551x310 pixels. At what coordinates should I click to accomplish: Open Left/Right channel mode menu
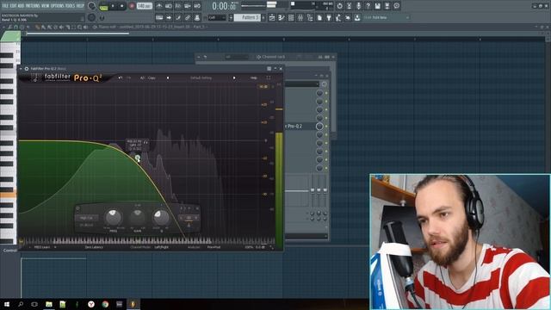pyautogui.click(x=162, y=247)
